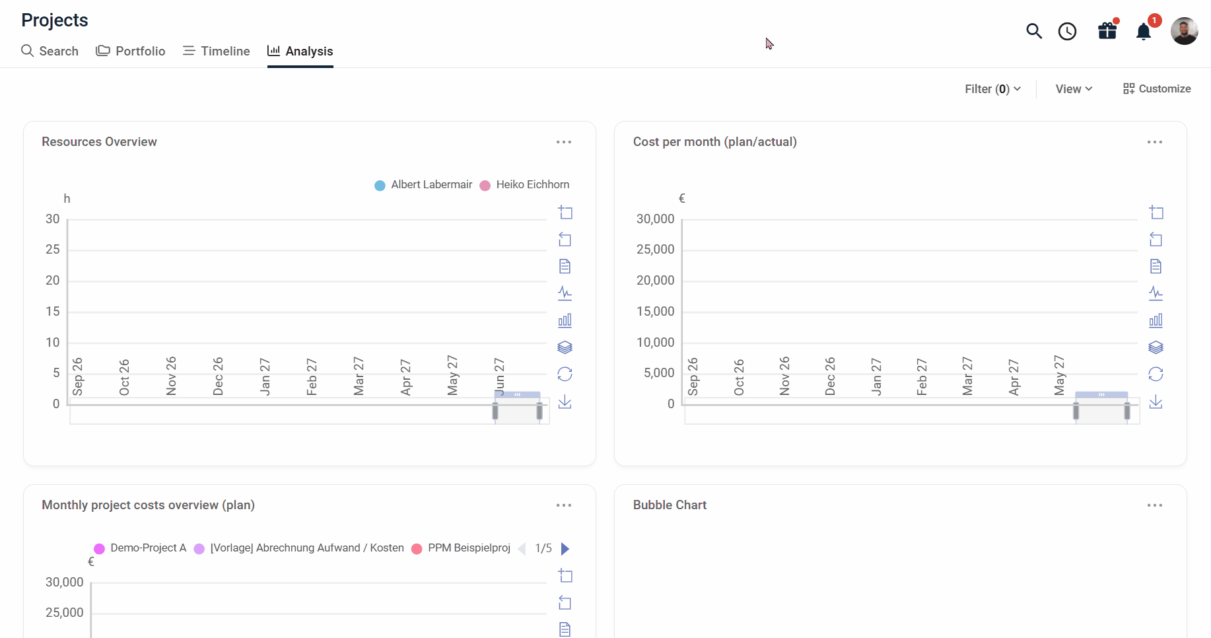
Task: Switch to the Timeline tab
Action: click(x=217, y=51)
